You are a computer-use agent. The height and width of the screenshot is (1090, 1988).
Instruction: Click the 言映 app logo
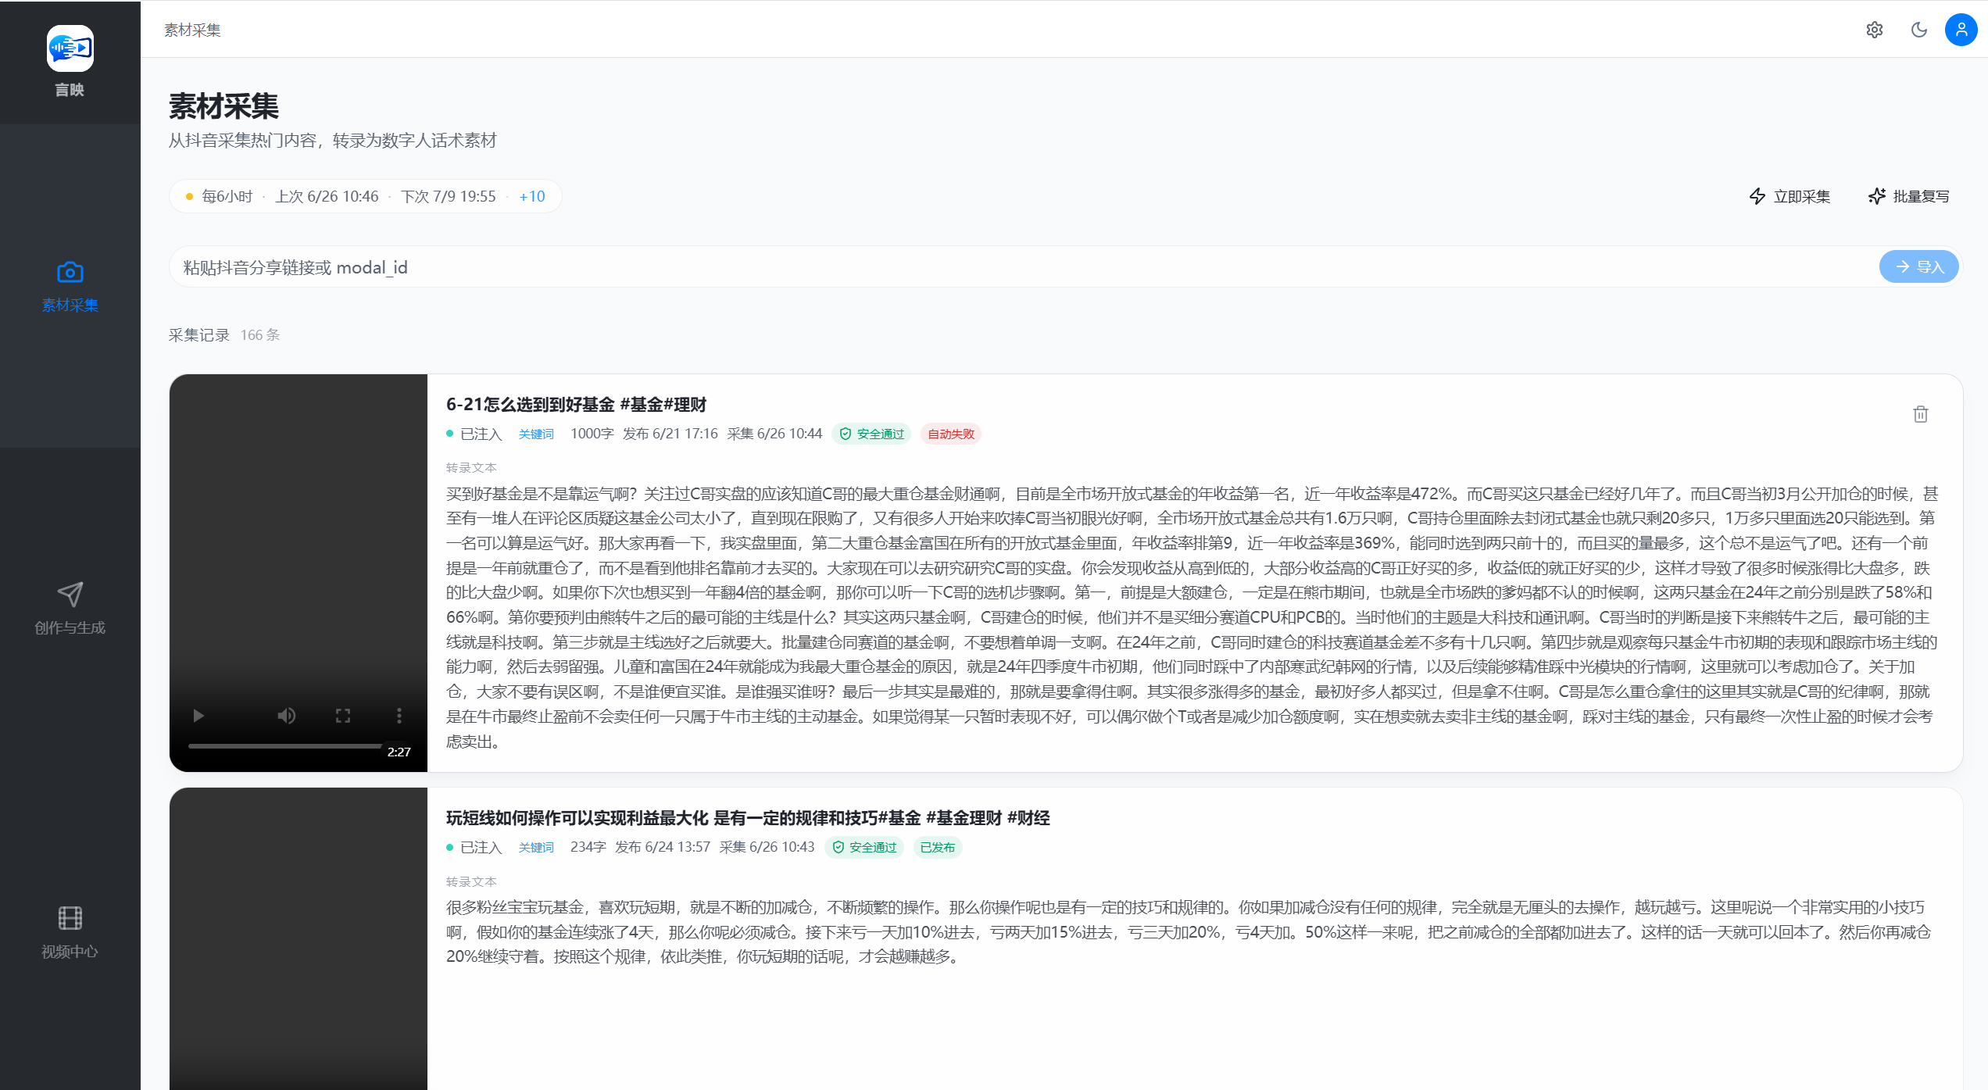[70, 48]
